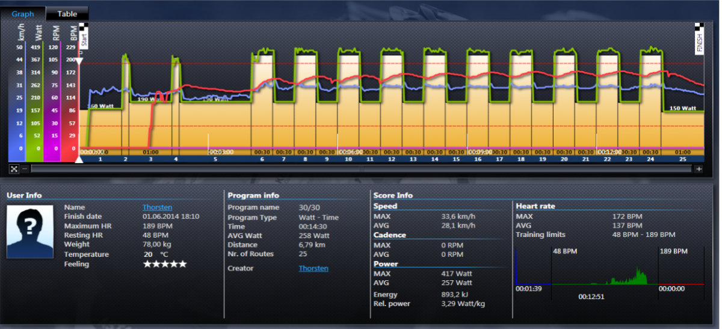
Task: Click the fit-to-screen zoom icon
Action: point(14,169)
